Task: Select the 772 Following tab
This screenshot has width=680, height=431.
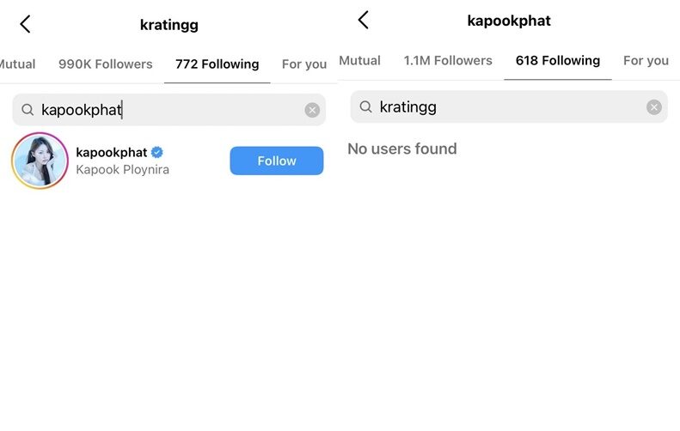Action: click(x=217, y=64)
